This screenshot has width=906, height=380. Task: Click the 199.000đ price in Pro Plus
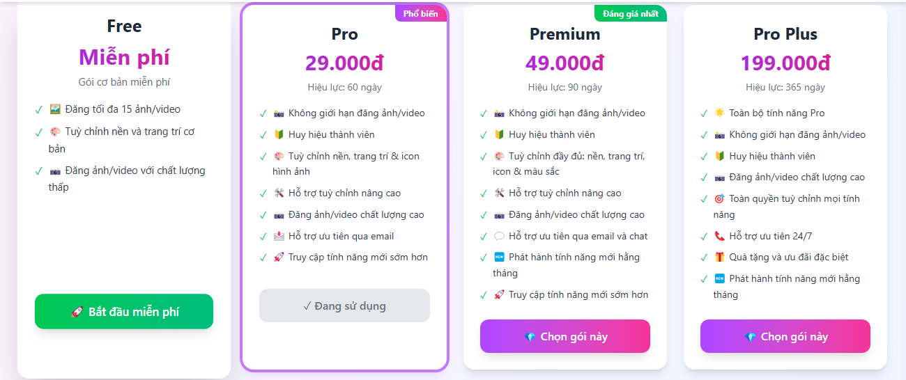coord(785,63)
